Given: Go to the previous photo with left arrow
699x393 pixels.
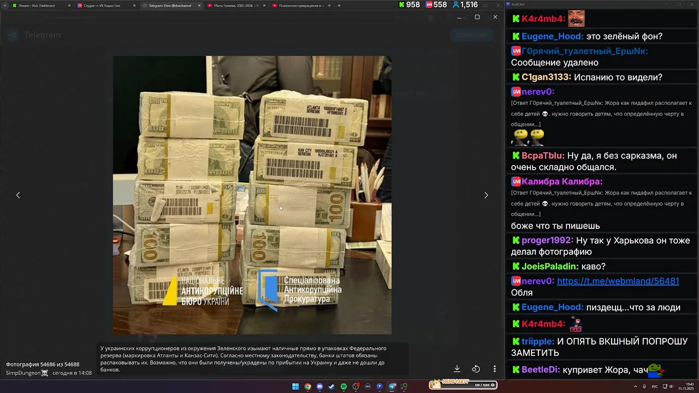Looking at the screenshot, I should pos(18,195).
